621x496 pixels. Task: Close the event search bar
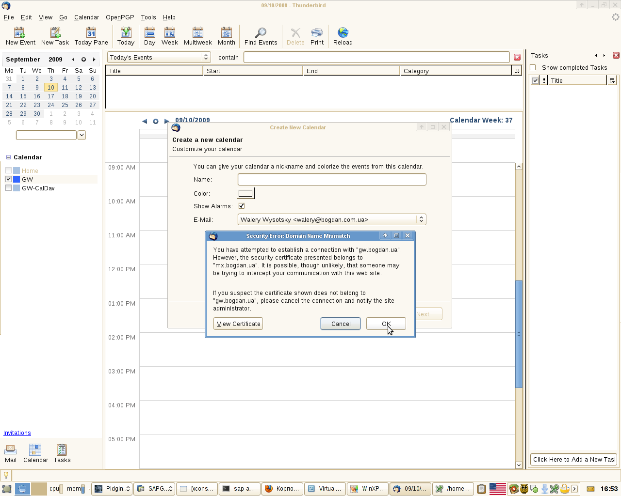[x=517, y=57]
